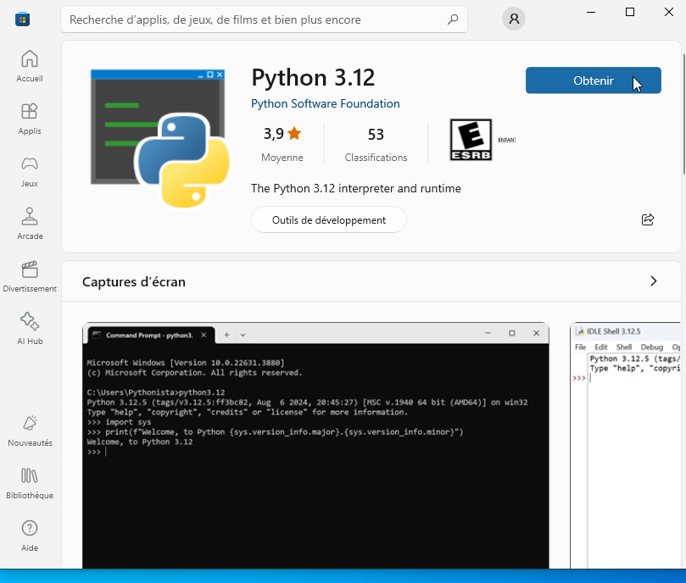This screenshot has height=583, width=686.
Task: Maximize the Microsoft Store window
Action: click(630, 12)
